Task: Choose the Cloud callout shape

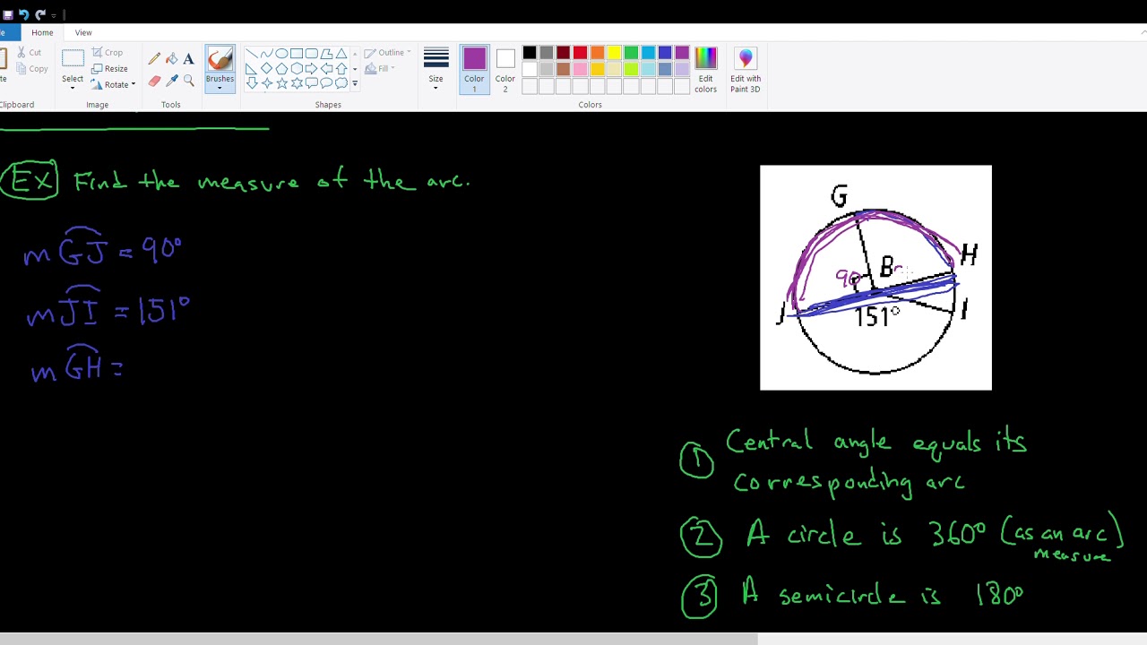Action: [341, 83]
